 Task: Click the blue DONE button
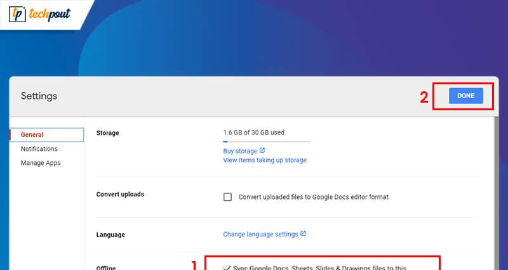[466, 96]
